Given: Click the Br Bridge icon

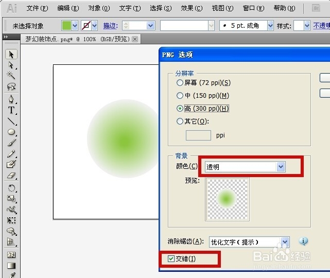Looking at the screenshot, I should 316,8.
